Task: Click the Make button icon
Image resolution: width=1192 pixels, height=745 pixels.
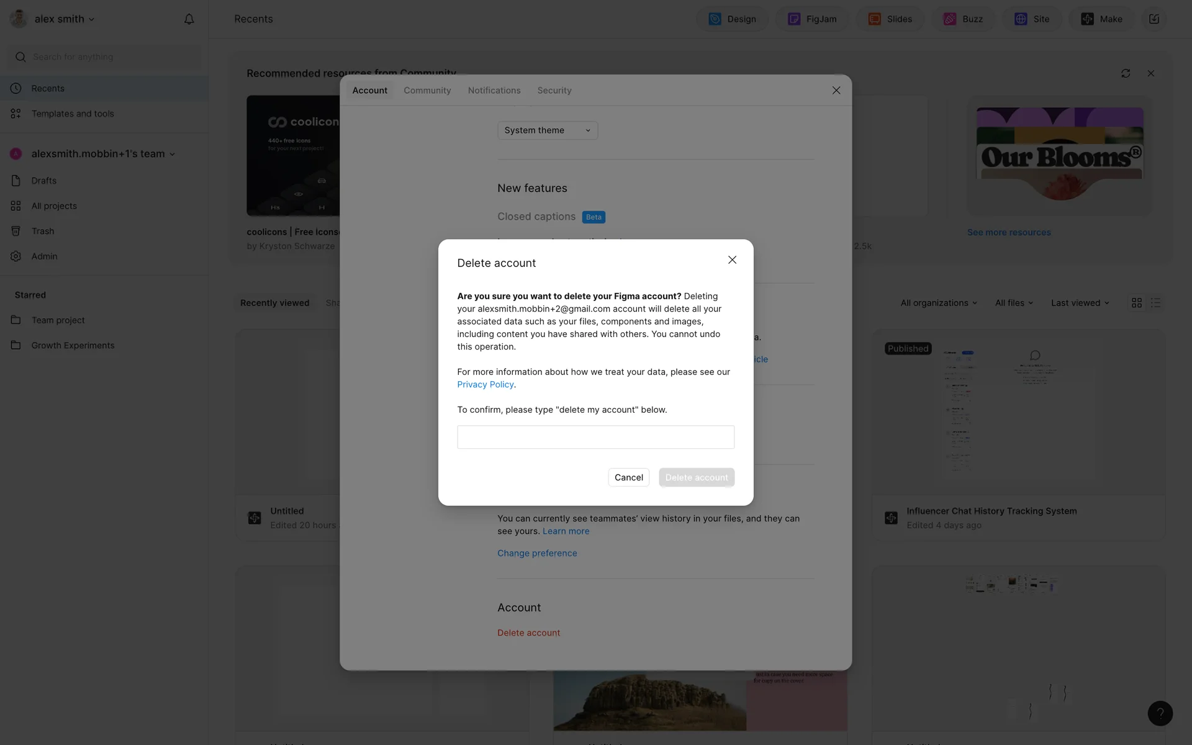Action: 1087,19
